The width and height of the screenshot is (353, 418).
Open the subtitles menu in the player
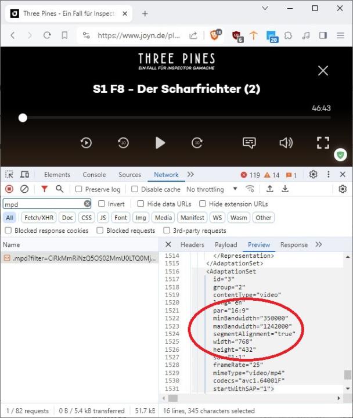[249, 143]
